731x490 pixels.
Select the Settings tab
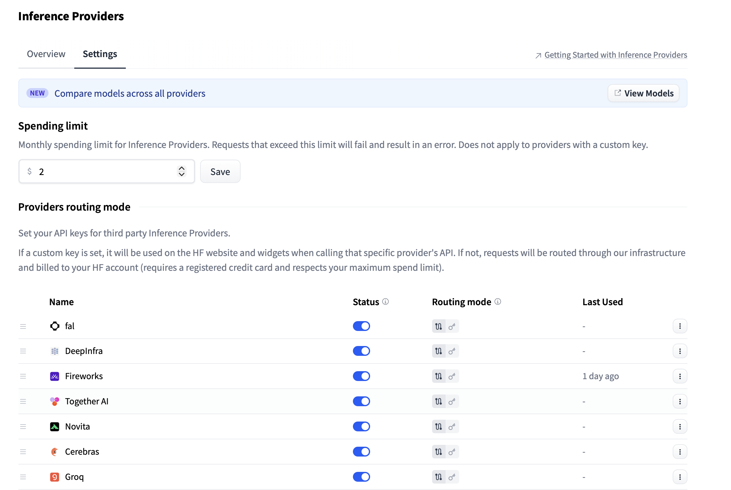pos(100,54)
